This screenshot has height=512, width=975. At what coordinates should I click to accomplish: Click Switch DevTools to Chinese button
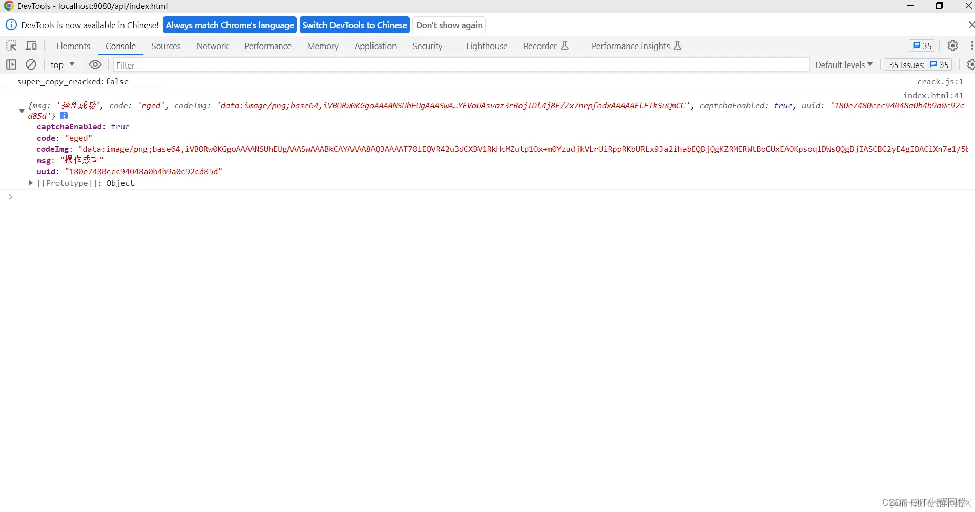355,25
